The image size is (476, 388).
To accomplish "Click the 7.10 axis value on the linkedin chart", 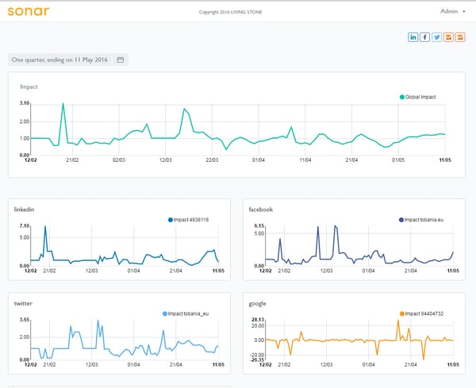I will (25, 226).
